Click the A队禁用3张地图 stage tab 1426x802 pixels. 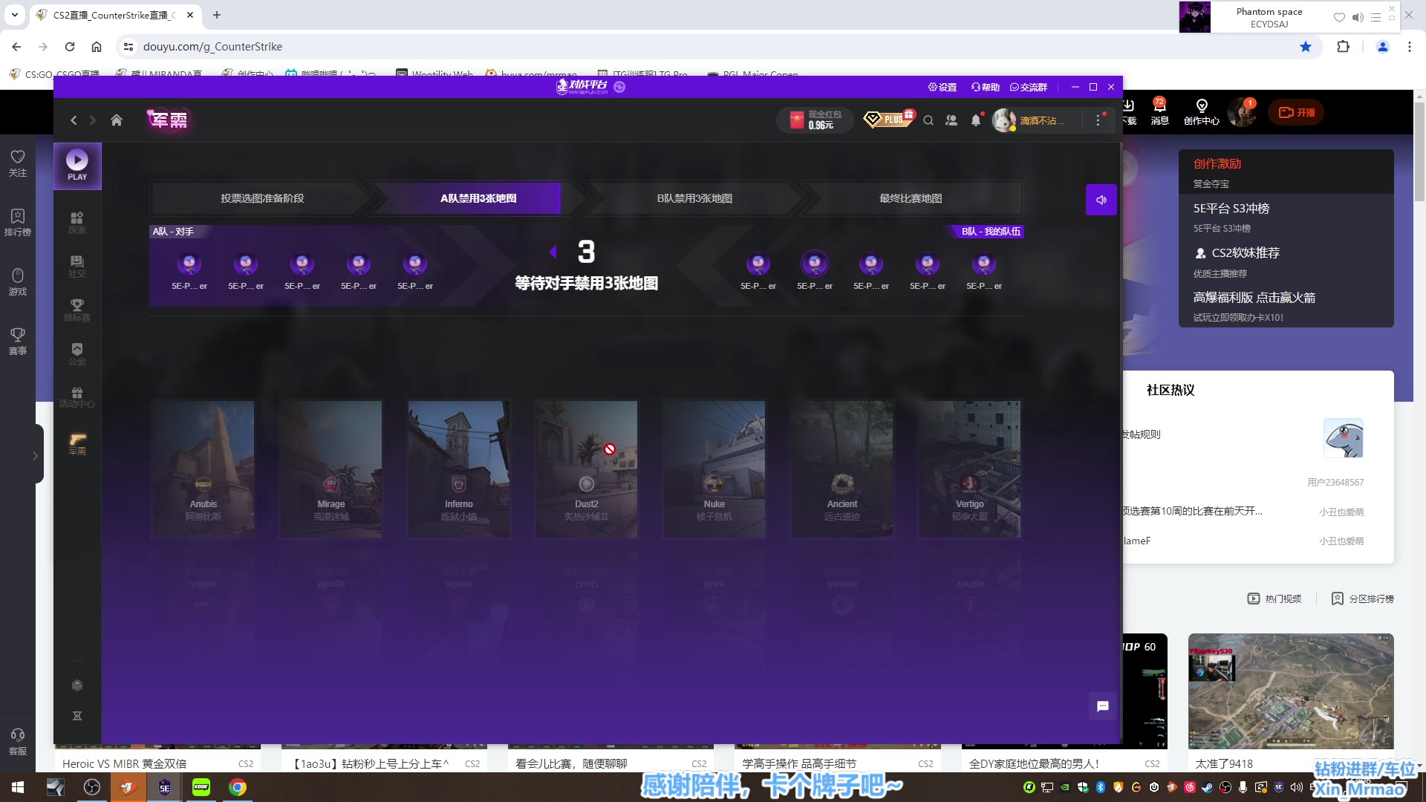click(x=478, y=198)
